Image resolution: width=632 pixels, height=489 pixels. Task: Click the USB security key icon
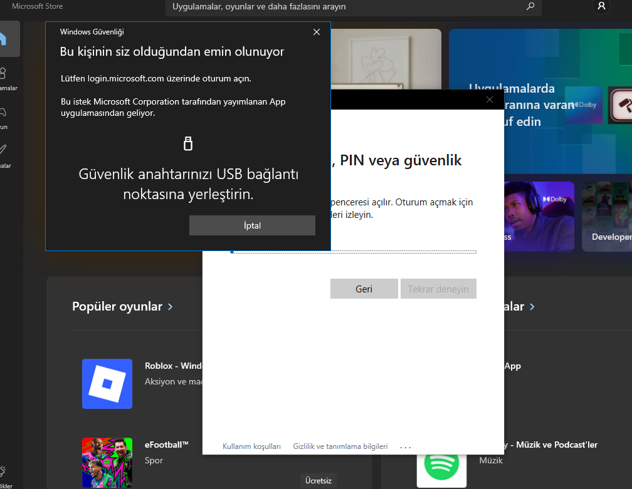[x=188, y=143]
